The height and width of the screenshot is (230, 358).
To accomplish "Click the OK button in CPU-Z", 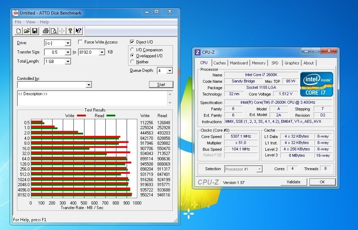I will pos(323,182).
